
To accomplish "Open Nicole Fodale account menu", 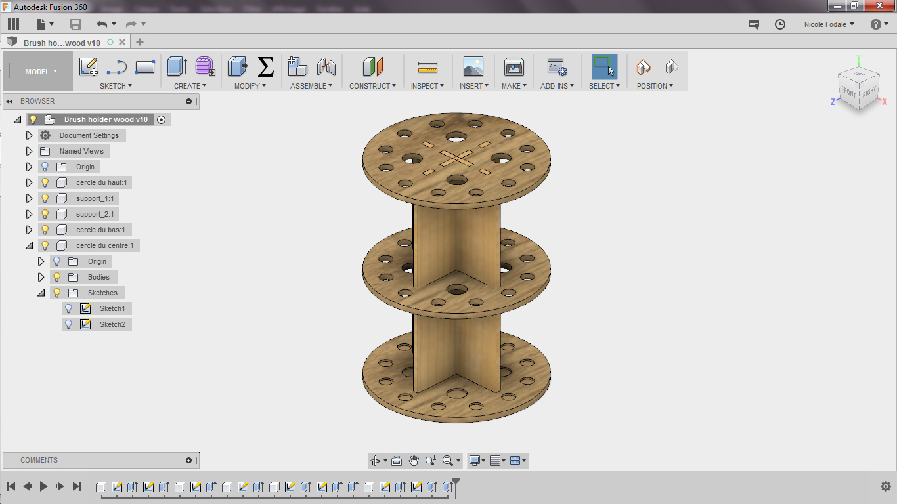I will point(829,24).
